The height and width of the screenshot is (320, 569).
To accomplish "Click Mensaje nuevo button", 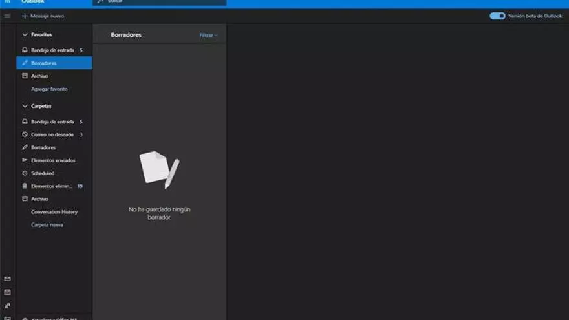I will pyautogui.click(x=43, y=16).
